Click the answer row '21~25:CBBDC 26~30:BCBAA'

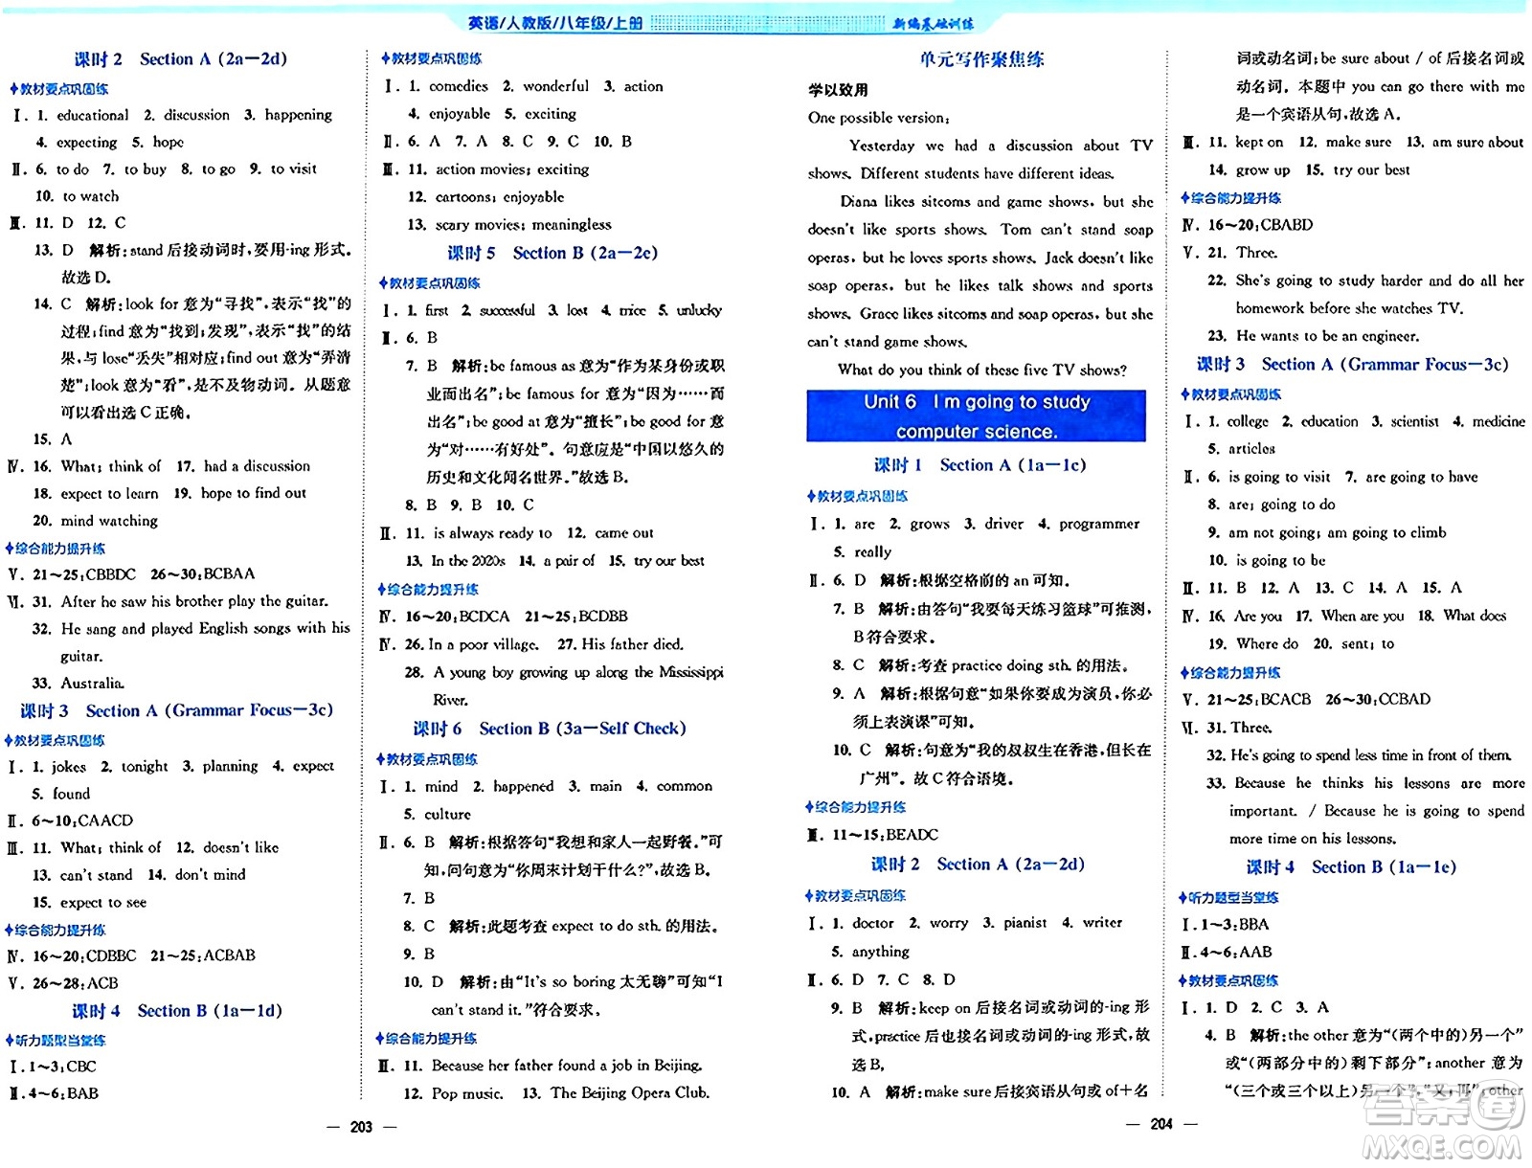click(x=144, y=574)
